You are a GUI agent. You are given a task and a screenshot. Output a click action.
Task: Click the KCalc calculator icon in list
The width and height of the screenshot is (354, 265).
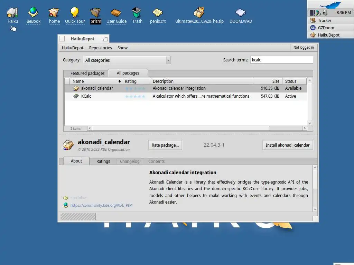point(76,96)
